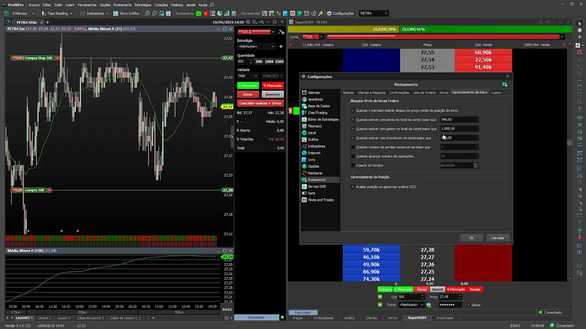Select 1000 quantity preset button
Screen dimensions: 586x329
tap(269, 62)
